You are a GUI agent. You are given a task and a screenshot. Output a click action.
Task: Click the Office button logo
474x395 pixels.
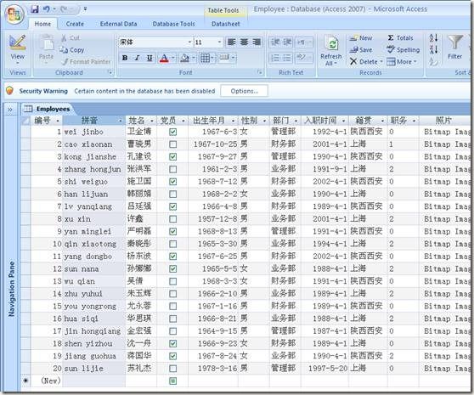14,14
